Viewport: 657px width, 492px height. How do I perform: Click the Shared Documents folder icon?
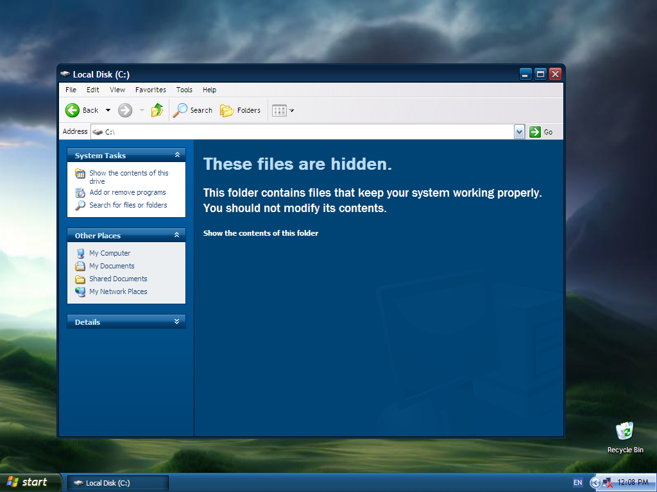[80, 279]
